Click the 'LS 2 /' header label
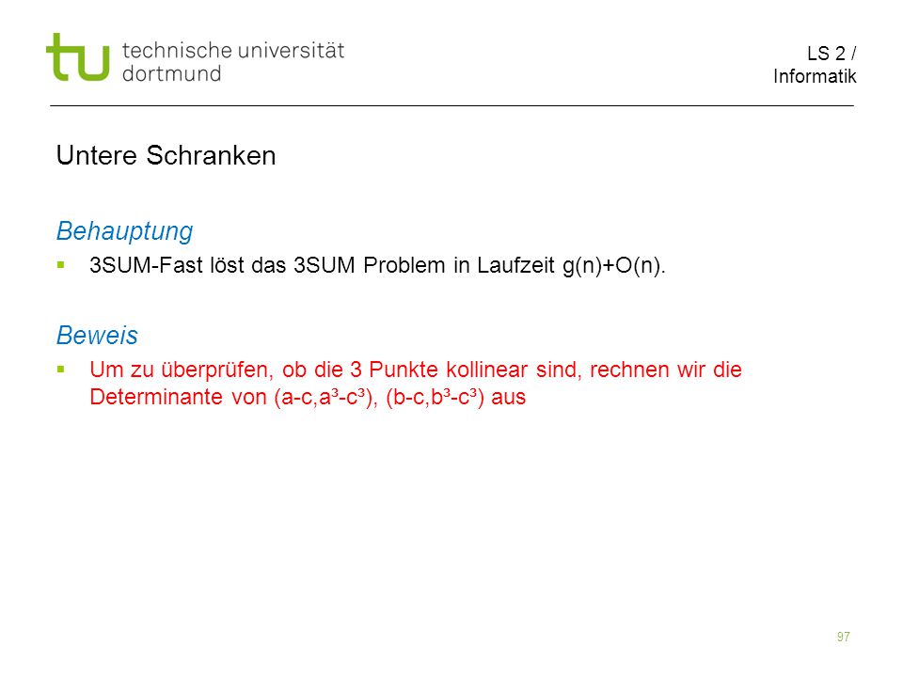This screenshot has height=677, width=903. click(x=832, y=54)
